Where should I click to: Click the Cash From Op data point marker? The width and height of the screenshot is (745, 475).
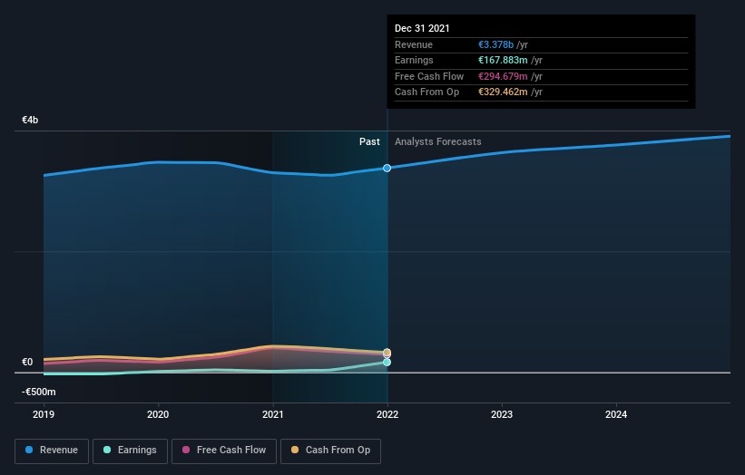pyautogui.click(x=387, y=352)
